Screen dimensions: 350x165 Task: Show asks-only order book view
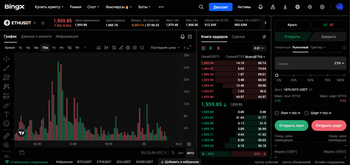(219, 48)
